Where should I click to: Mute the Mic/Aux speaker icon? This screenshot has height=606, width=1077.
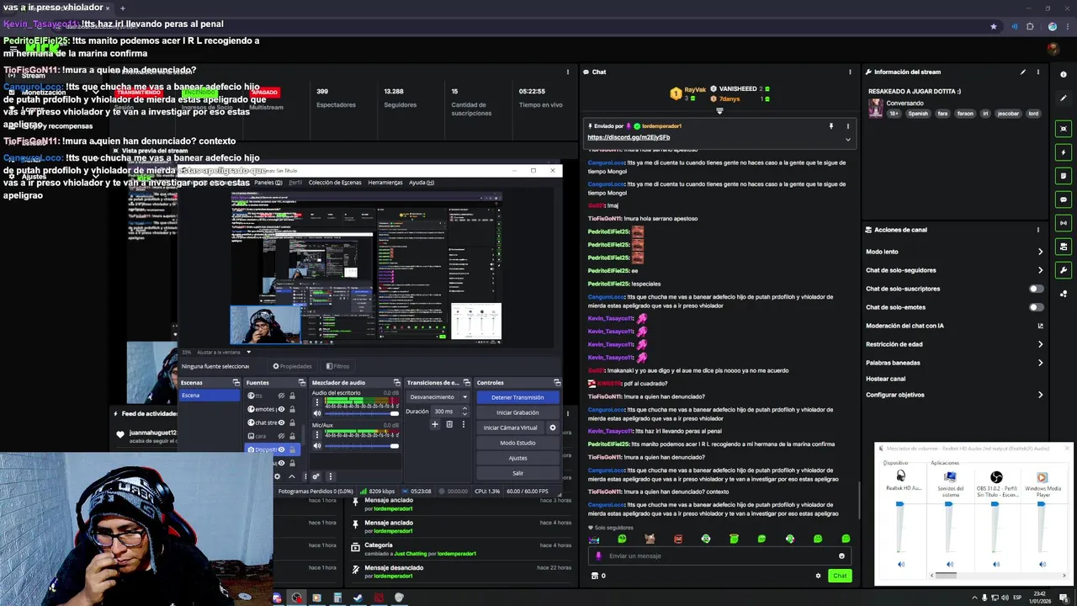(317, 445)
